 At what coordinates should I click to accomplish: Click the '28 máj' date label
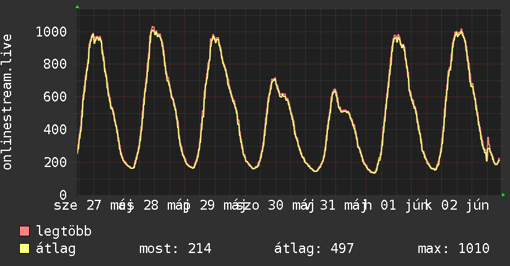(167, 206)
